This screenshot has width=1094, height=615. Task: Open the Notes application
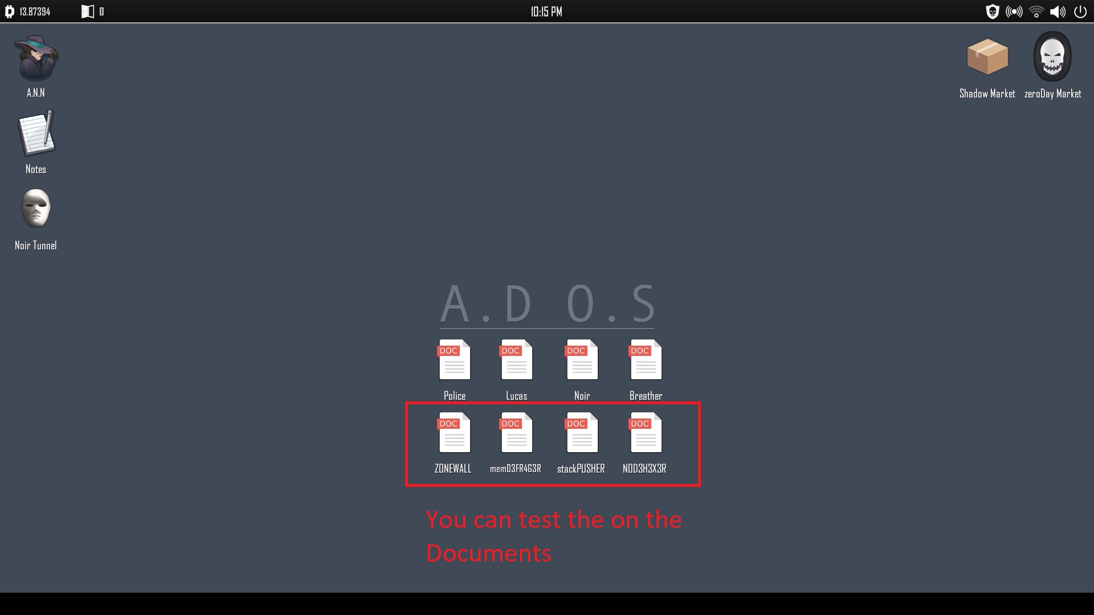[x=36, y=134]
